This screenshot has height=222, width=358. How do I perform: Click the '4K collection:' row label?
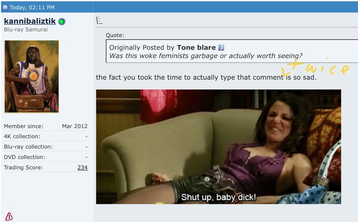click(22, 137)
